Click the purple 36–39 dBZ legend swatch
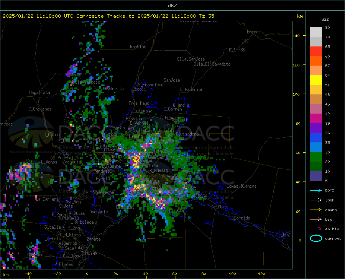The width and height of the screenshot is (345, 279). (316, 128)
